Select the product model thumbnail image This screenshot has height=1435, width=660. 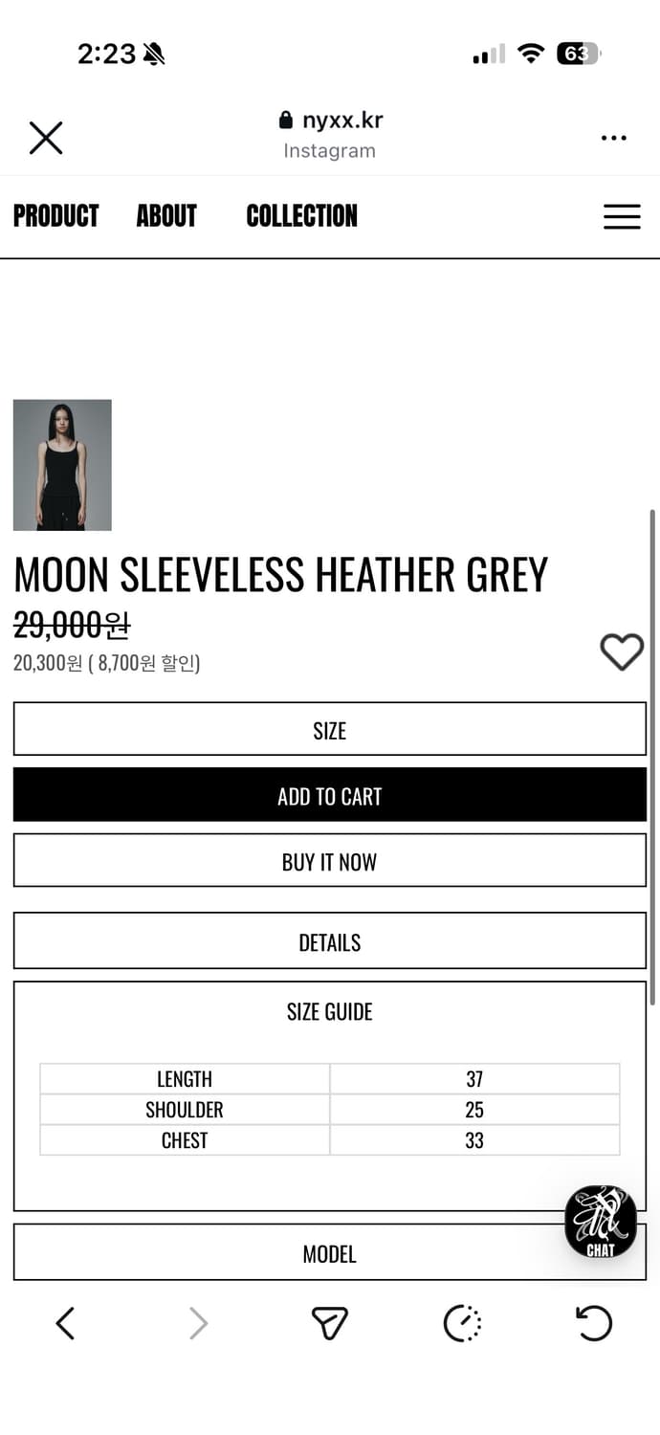62,465
